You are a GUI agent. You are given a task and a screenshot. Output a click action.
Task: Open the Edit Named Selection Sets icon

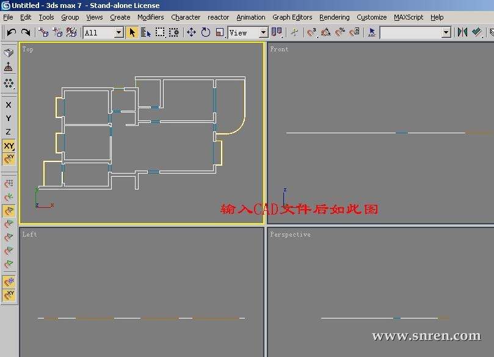click(x=372, y=32)
